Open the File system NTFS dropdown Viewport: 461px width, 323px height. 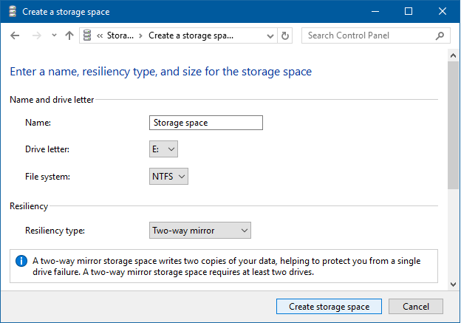[x=168, y=177]
